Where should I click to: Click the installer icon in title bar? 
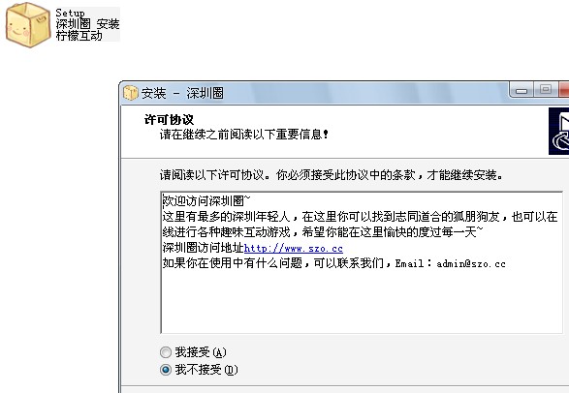point(131,93)
